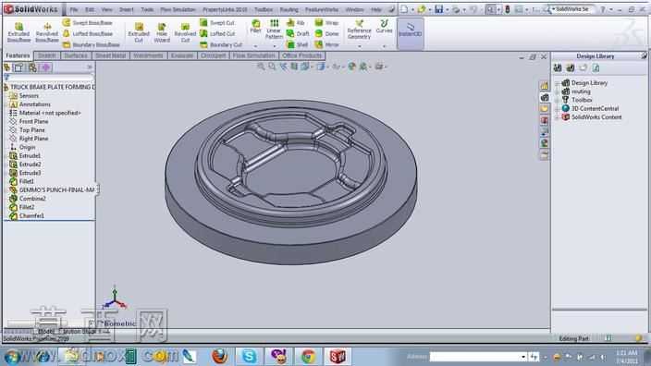Image resolution: width=651 pixels, height=366 pixels.
Task: Open the dropdown arrow under Curves
Action: [x=384, y=46]
